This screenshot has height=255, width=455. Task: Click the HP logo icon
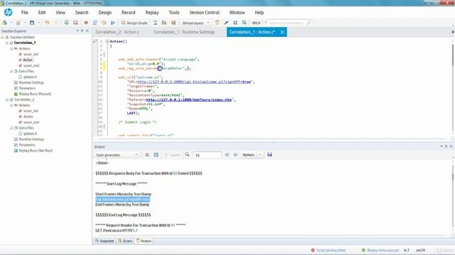[8, 13]
